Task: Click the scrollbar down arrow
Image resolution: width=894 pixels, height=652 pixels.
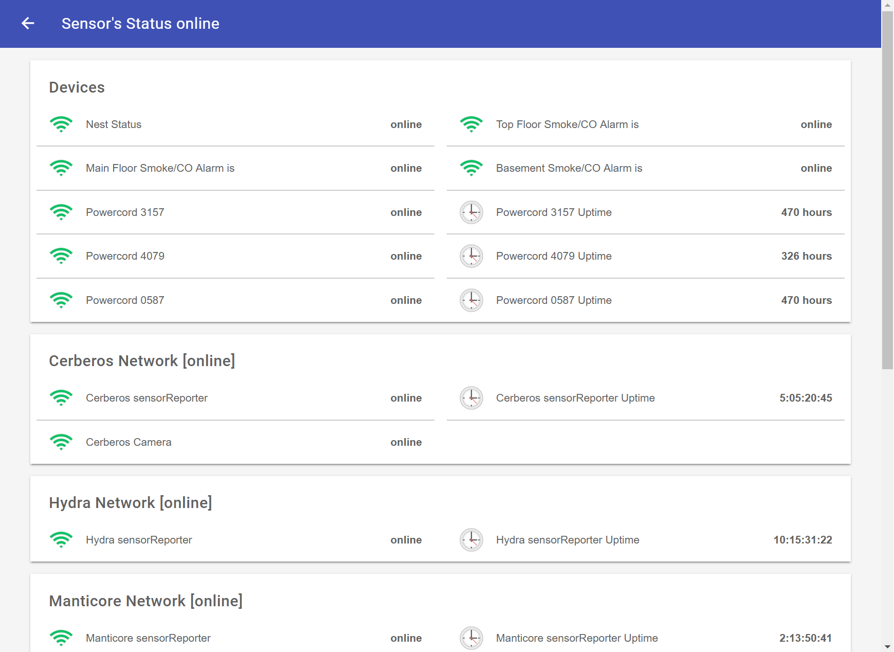Action: pos(887,647)
